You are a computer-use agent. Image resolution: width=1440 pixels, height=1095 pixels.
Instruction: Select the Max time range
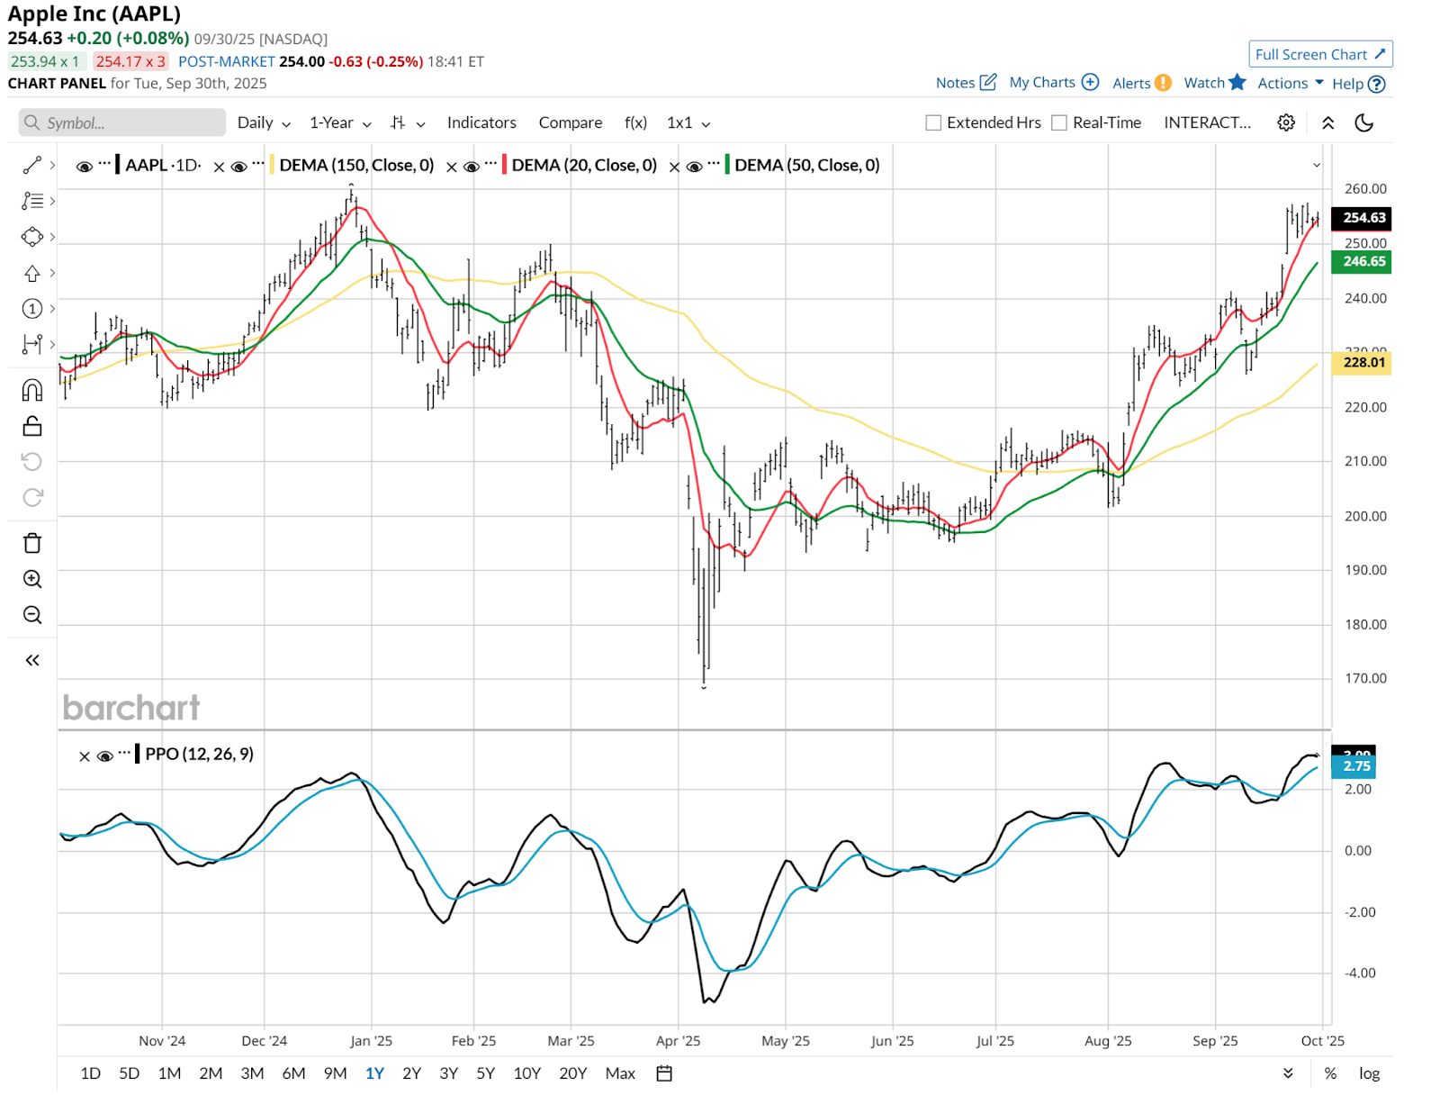[620, 1073]
